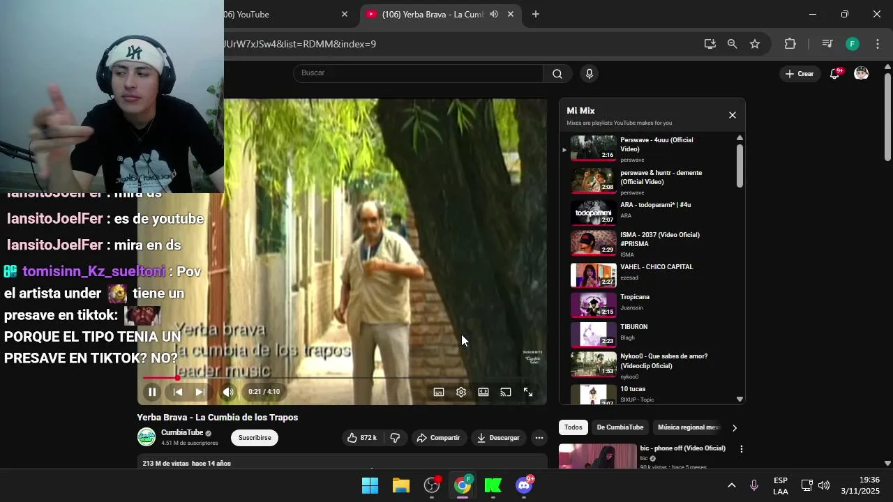Open the Kick app in taskbar

(493, 485)
